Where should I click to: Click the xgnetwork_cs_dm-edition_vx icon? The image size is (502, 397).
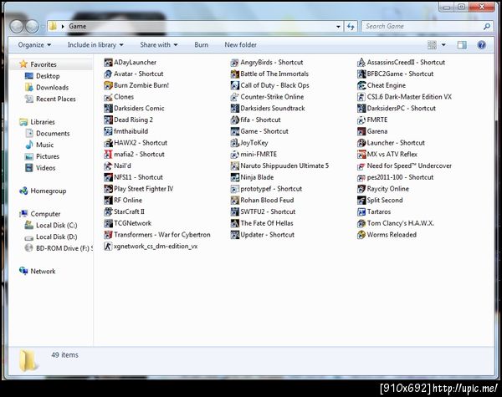click(108, 247)
